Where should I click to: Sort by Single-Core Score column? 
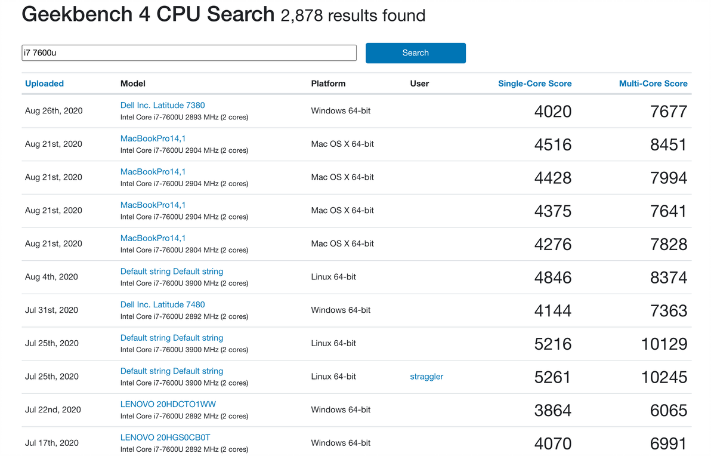pos(534,84)
